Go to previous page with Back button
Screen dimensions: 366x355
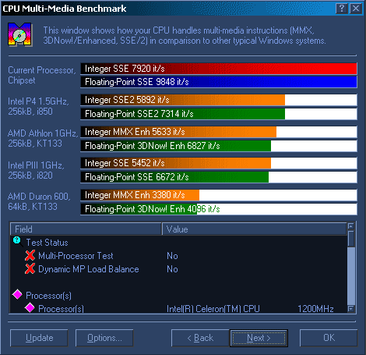[x=200, y=338]
